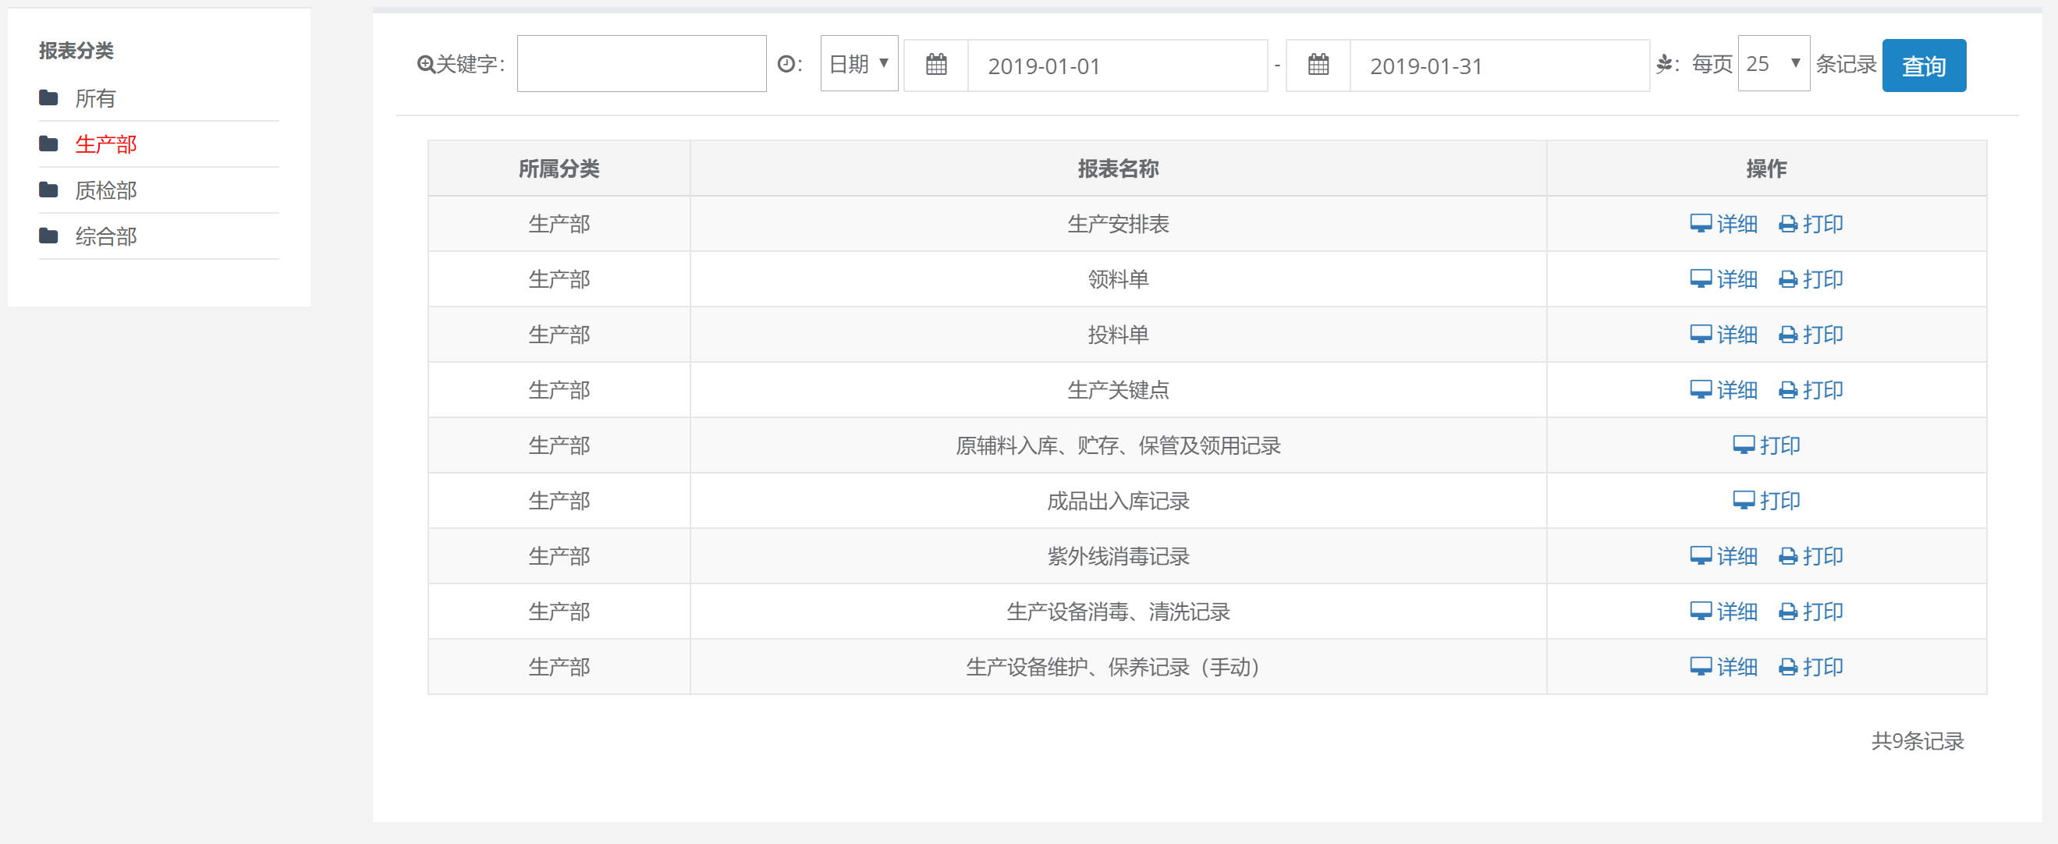The image size is (2058, 844).
Task: Click printer icon in 领料单 row
Action: 1788,280
